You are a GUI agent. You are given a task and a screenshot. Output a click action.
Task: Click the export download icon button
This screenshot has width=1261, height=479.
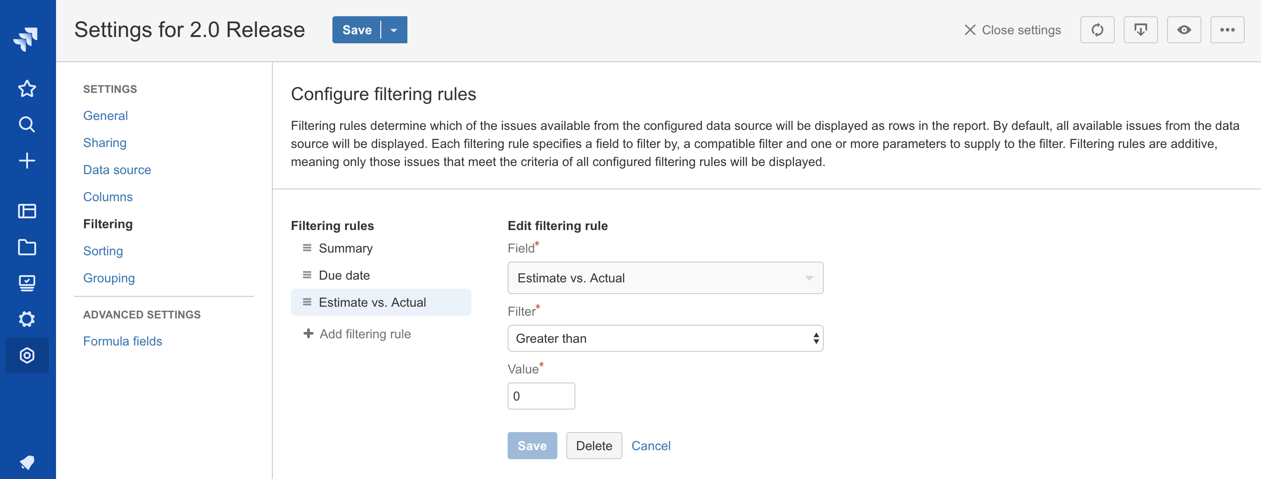(x=1140, y=30)
